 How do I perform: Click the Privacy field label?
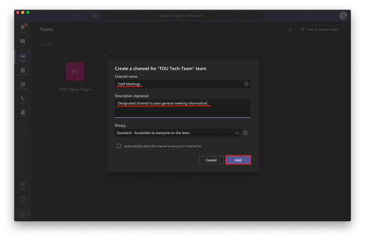[x=120, y=126]
